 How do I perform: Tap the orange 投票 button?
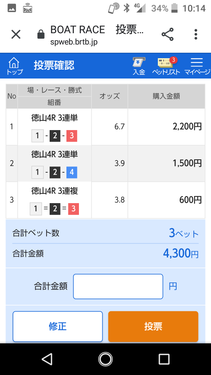point(153,326)
